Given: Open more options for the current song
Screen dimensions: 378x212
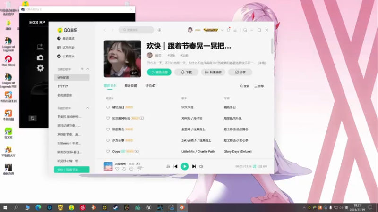Looking at the screenshot, I should (x=131, y=169).
